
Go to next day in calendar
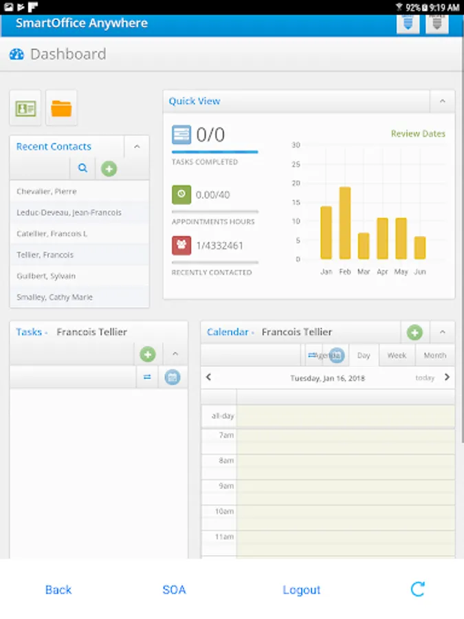coord(447,377)
